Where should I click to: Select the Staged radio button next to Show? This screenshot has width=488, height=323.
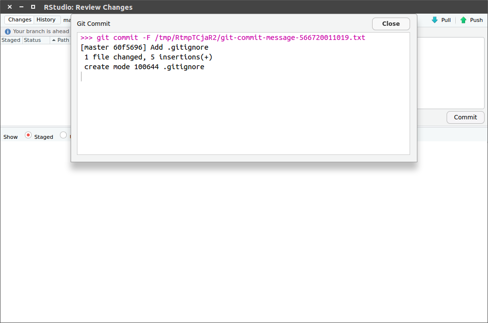28,136
